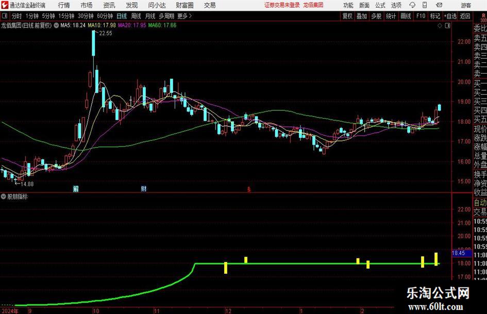Expand 更多 period options
The height and width of the screenshot is (314, 487).
[x=184, y=16]
